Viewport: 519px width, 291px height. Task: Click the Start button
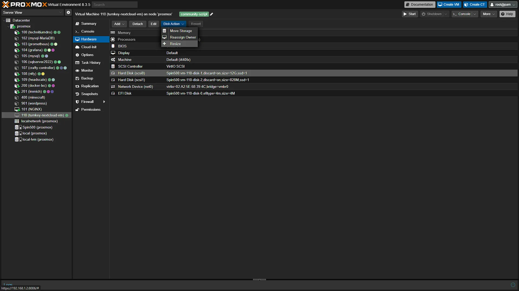(x=410, y=14)
